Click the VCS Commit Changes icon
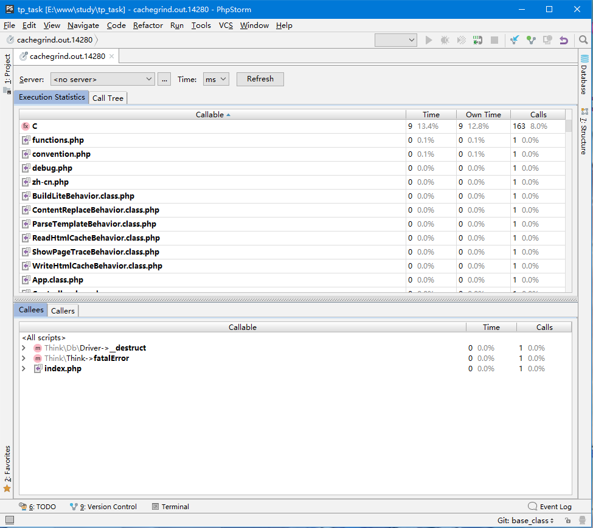This screenshot has width=593, height=528. tap(531, 40)
